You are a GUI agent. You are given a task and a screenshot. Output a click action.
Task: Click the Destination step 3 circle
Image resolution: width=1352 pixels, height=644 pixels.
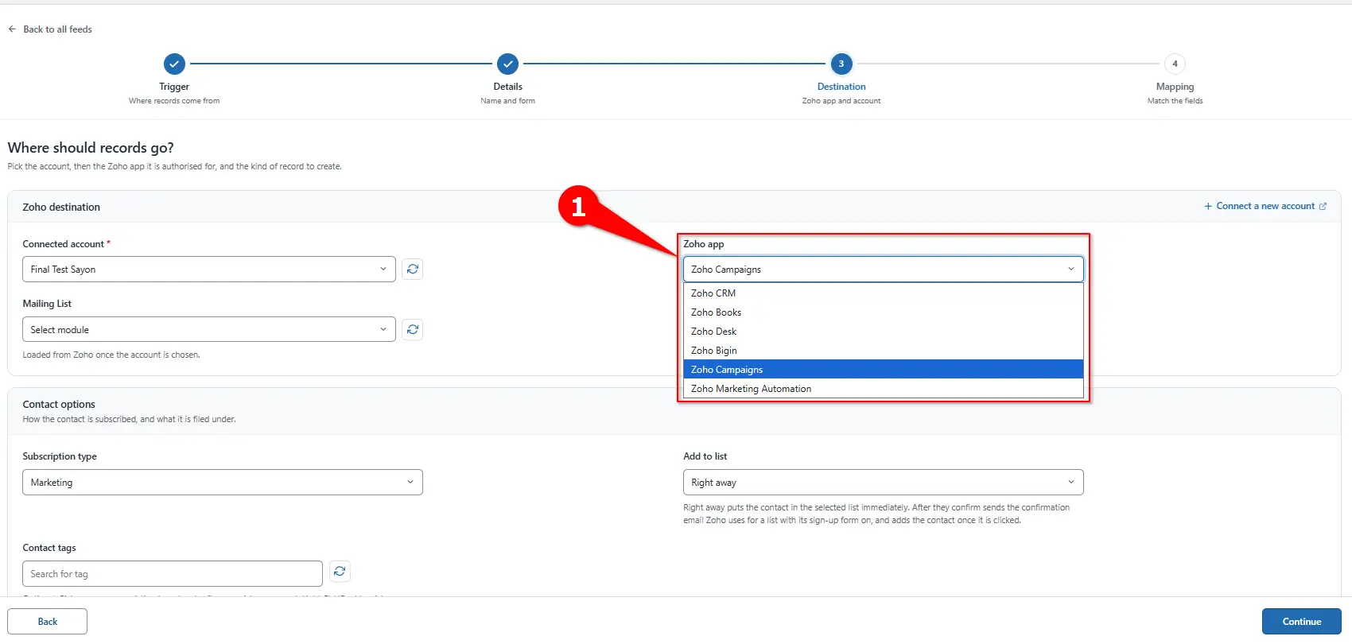(841, 64)
